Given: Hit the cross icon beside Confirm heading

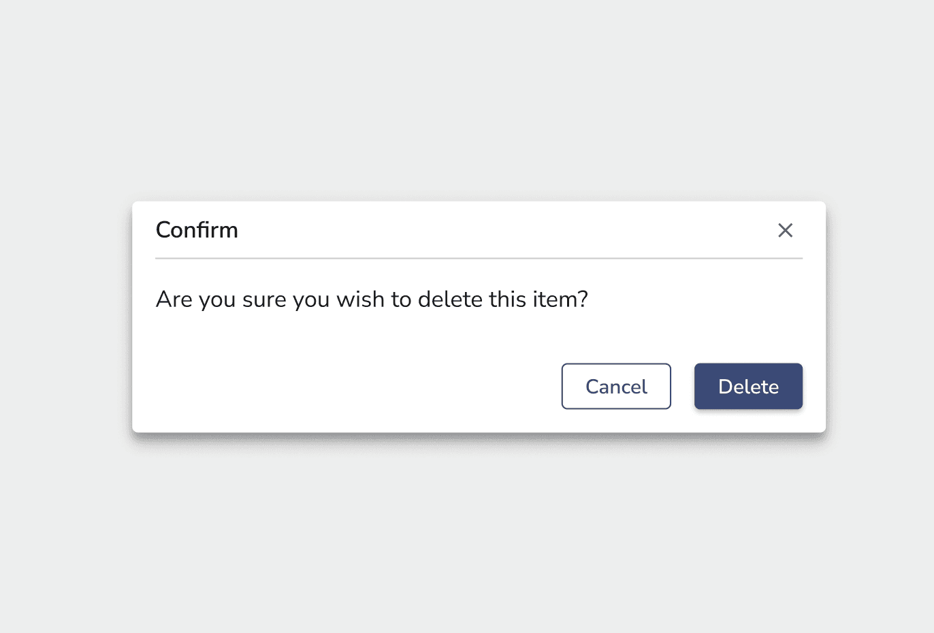Looking at the screenshot, I should [x=785, y=230].
